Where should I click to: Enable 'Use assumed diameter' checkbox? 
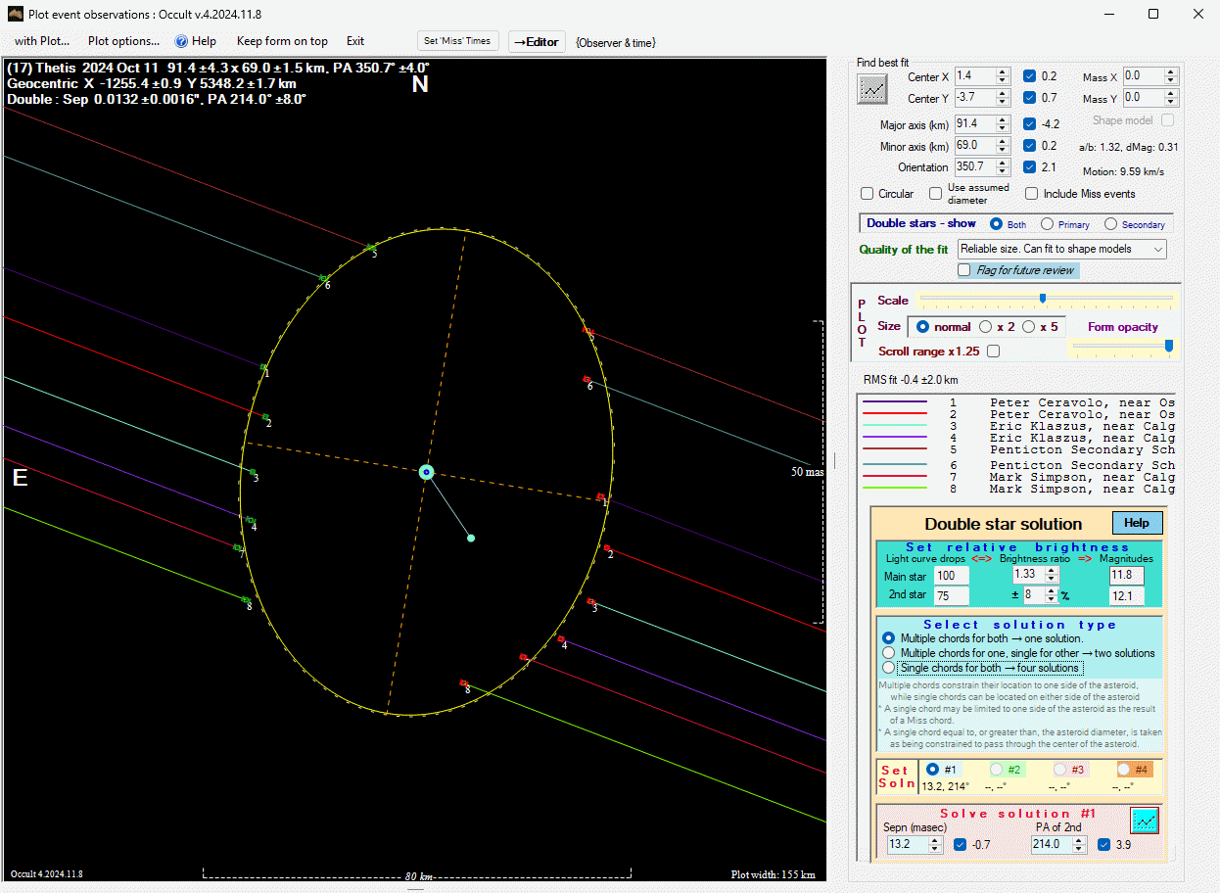coord(936,194)
